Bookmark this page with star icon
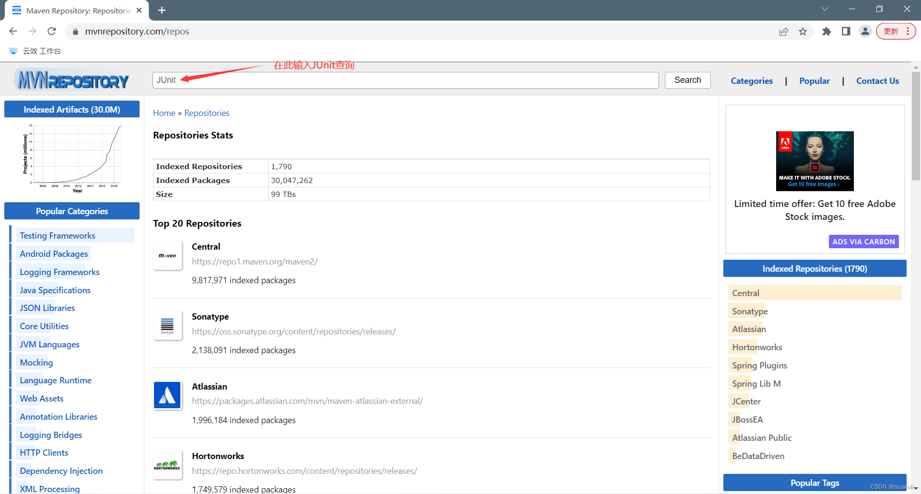Viewport: 921px width, 494px height. (x=803, y=32)
